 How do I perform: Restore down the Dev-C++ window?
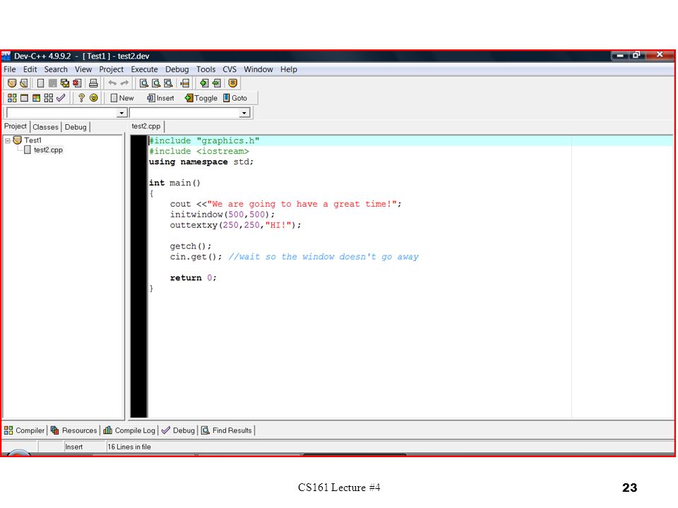(x=636, y=55)
